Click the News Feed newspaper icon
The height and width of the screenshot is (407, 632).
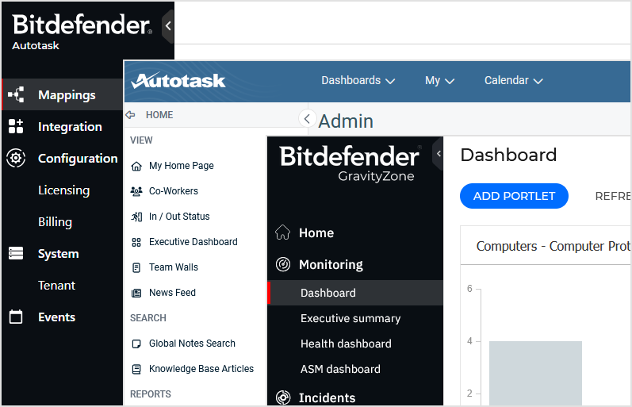(136, 293)
